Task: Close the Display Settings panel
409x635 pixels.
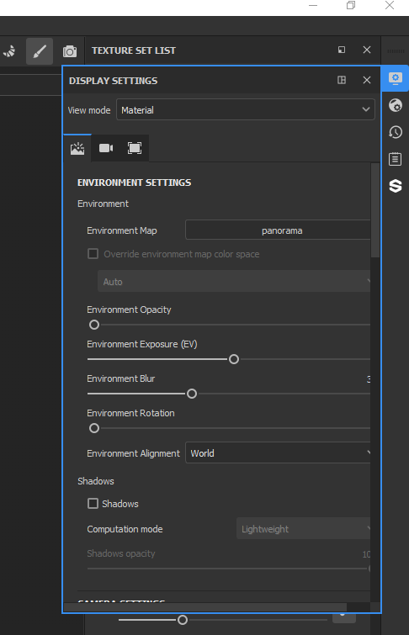Action: (x=367, y=80)
